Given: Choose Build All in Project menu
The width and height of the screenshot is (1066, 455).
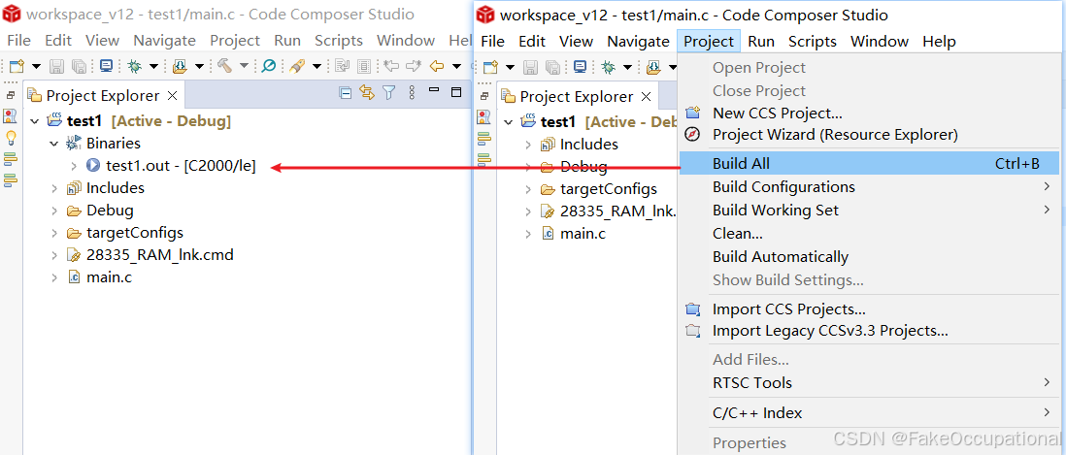Looking at the screenshot, I should [869, 163].
